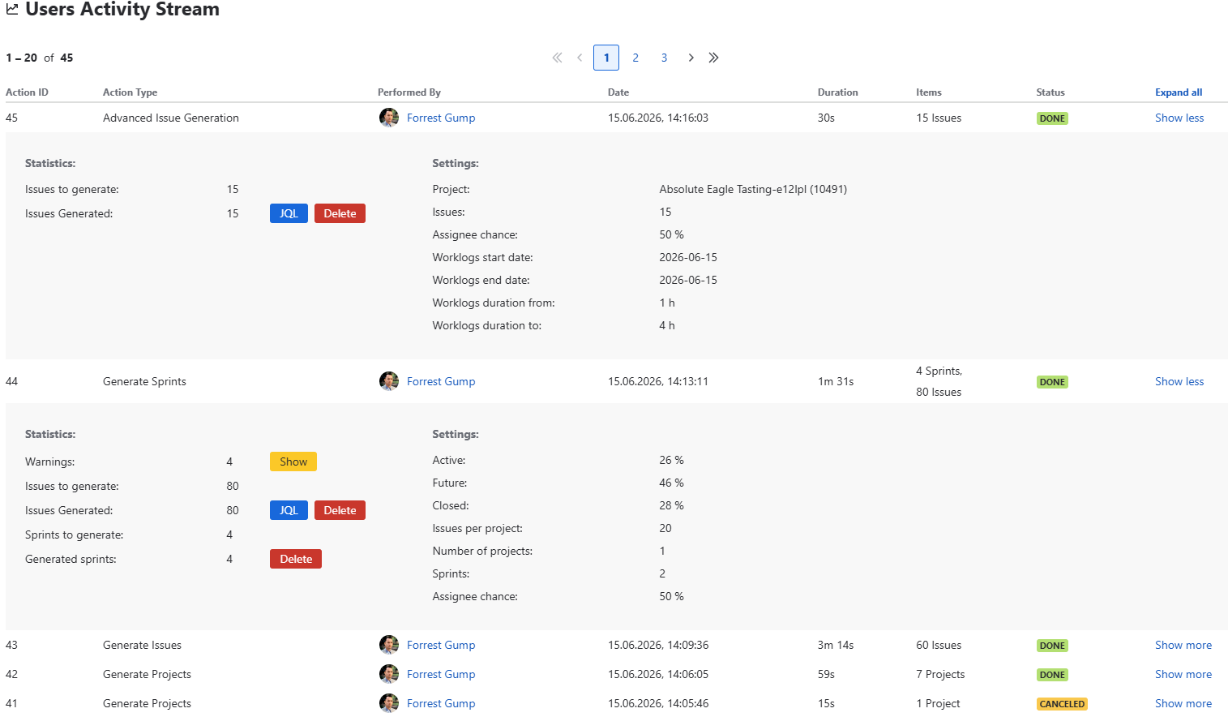Screen dimensions: 1228x717
Task: Delete generated issues of action 45
Action: (x=340, y=213)
